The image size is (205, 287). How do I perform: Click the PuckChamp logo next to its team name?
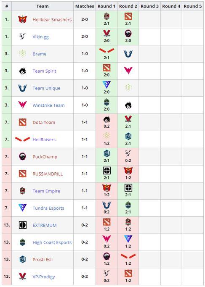(x=23, y=156)
